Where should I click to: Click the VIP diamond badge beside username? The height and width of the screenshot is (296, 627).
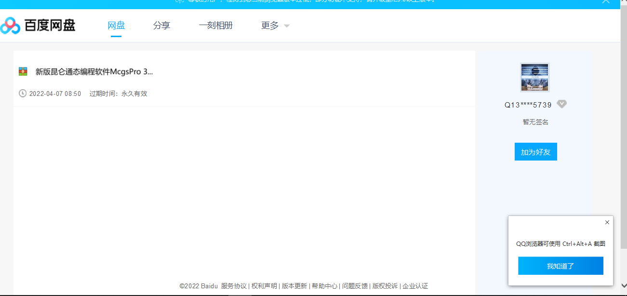pyautogui.click(x=561, y=104)
